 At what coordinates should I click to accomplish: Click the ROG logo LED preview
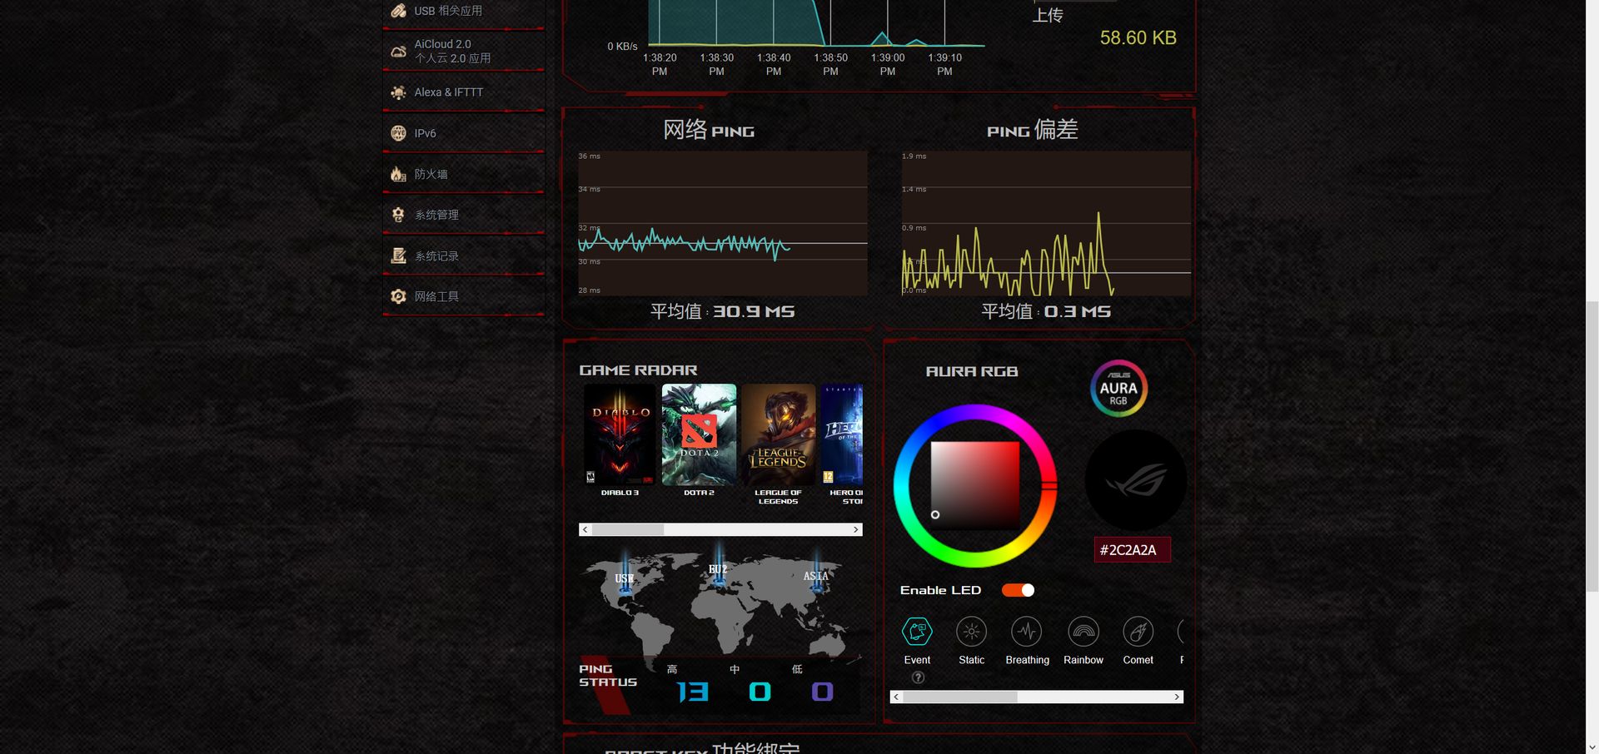(x=1136, y=481)
